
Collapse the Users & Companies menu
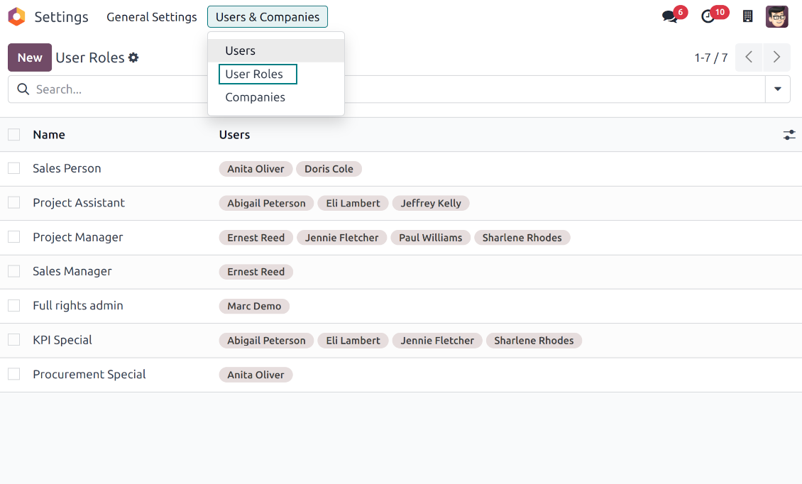(268, 17)
